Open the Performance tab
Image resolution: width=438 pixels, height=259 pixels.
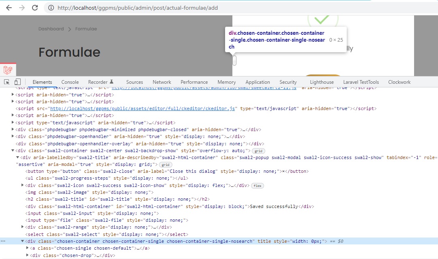tap(194, 82)
